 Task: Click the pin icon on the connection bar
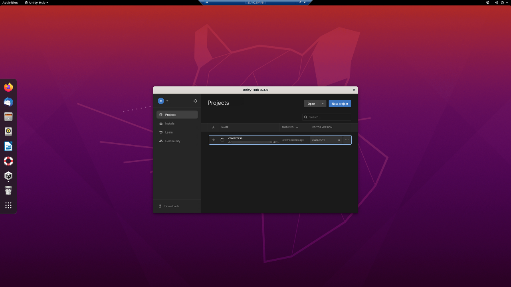[x=207, y=2]
